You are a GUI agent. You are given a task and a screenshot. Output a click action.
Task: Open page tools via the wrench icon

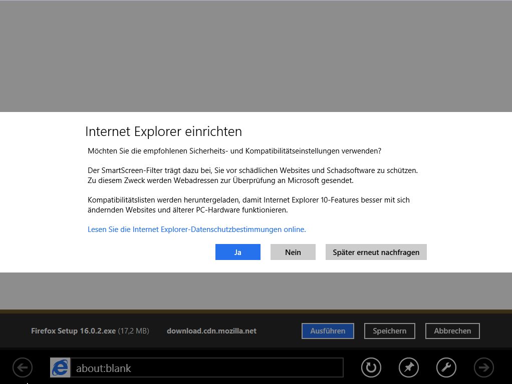(x=446, y=368)
